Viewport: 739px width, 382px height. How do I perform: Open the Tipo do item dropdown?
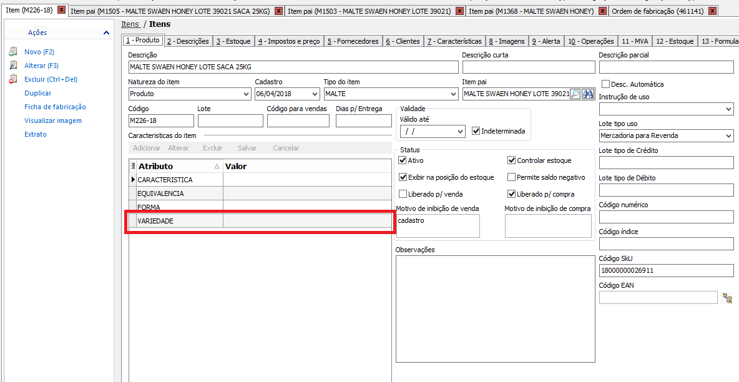tap(453, 94)
